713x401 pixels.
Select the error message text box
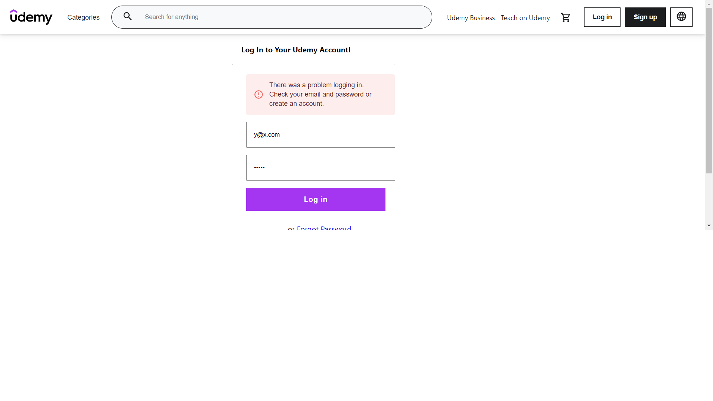[x=320, y=94]
